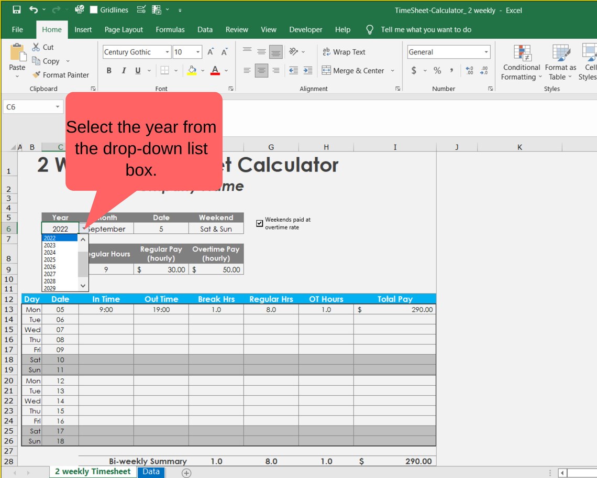The image size is (597, 478).
Task: Click the Save icon on Quick Access Toolbar
Action: pos(15,9)
